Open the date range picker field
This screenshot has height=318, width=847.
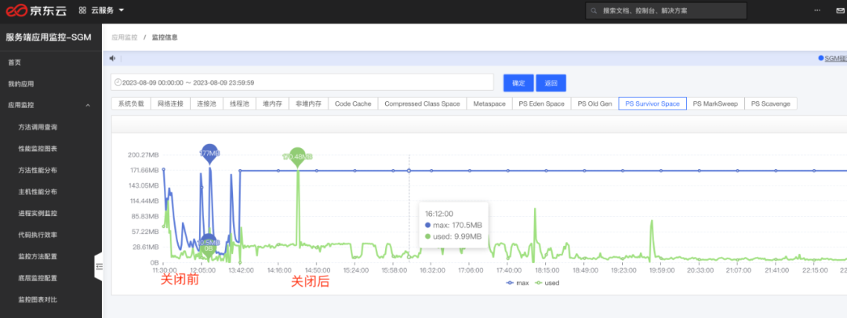[303, 82]
